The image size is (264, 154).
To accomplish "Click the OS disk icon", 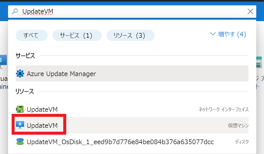I will (x=20, y=142).
